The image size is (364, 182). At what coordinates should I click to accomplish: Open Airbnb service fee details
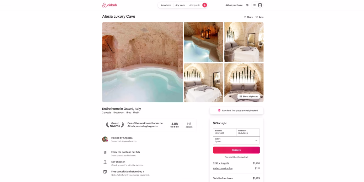click(x=223, y=168)
